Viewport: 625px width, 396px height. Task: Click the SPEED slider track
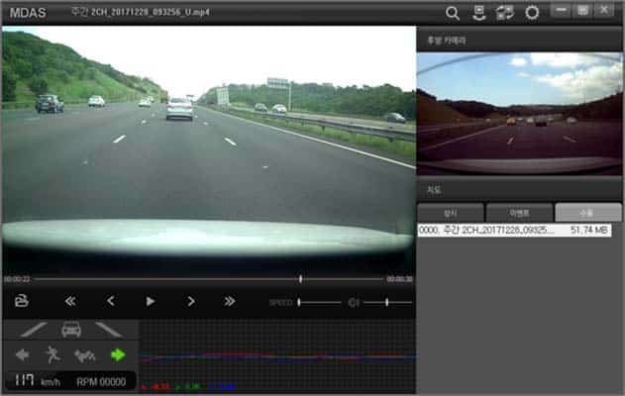319,302
